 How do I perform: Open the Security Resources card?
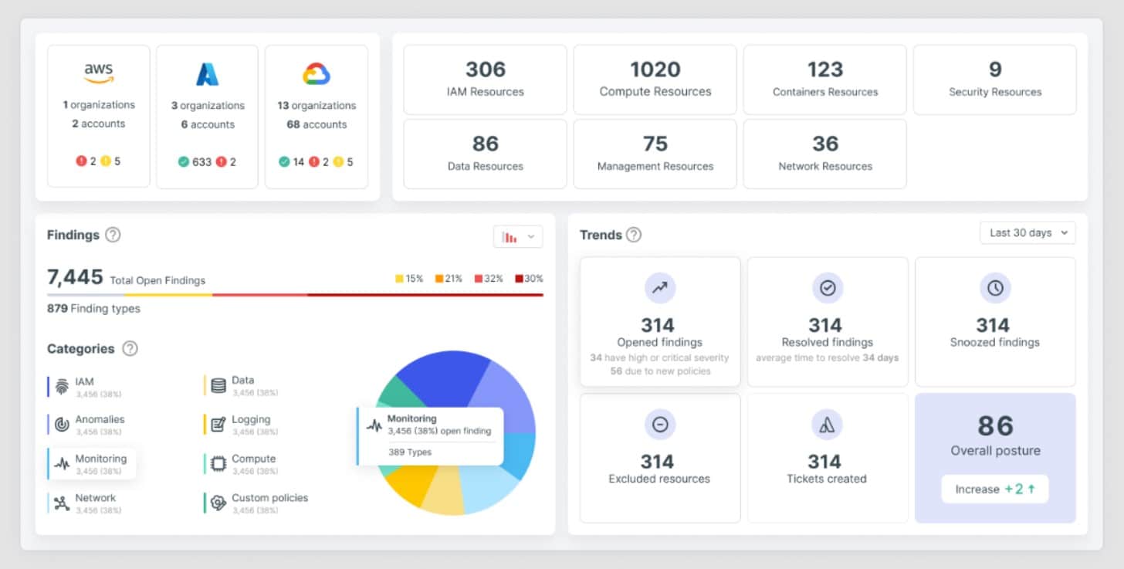tap(995, 80)
